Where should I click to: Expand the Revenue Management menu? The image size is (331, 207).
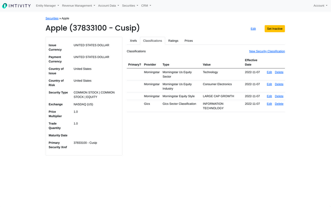coord(78,6)
